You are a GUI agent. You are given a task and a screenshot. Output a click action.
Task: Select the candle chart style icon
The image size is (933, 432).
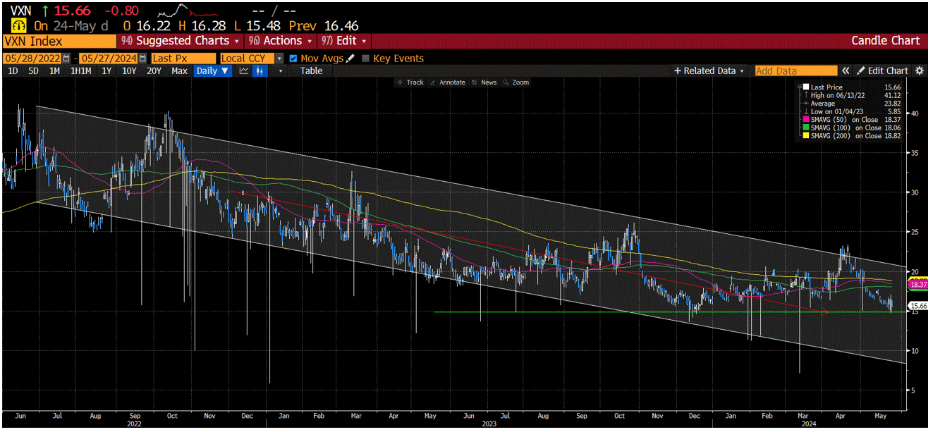260,71
